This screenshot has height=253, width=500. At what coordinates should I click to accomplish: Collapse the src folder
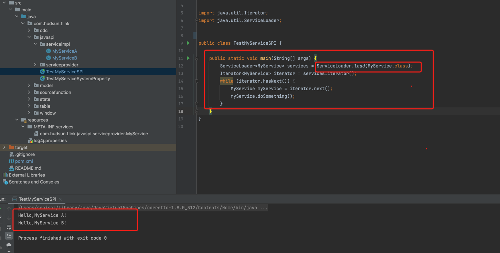point(4,3)
